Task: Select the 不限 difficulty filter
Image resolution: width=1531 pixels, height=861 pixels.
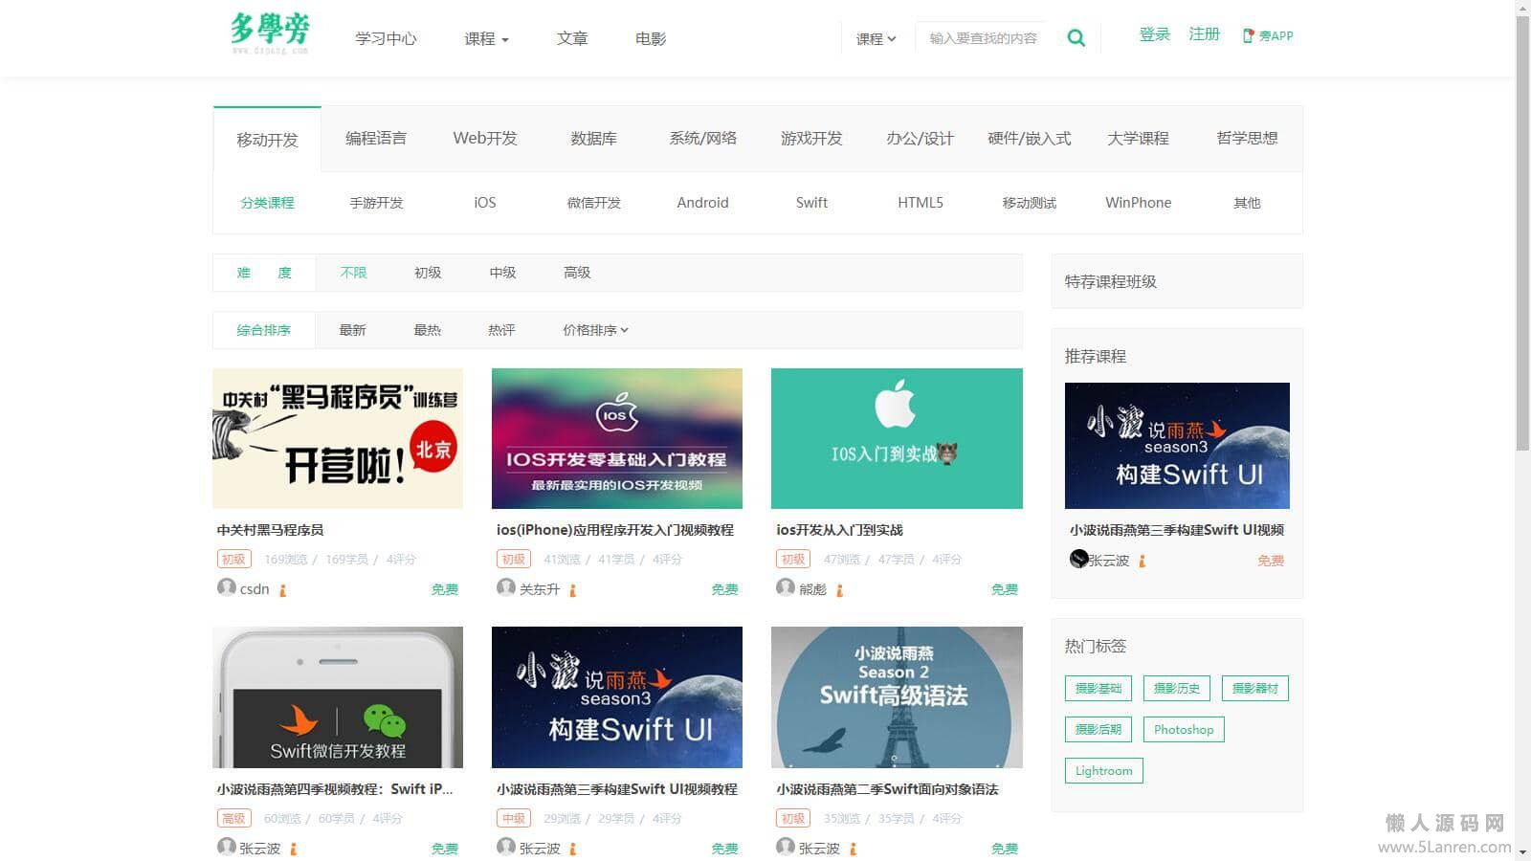Action: (353, 273)
